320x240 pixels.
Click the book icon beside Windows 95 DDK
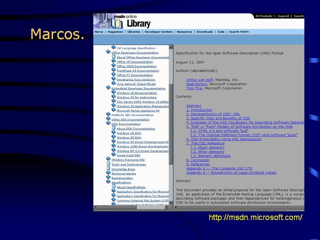(x=113, y=136)
